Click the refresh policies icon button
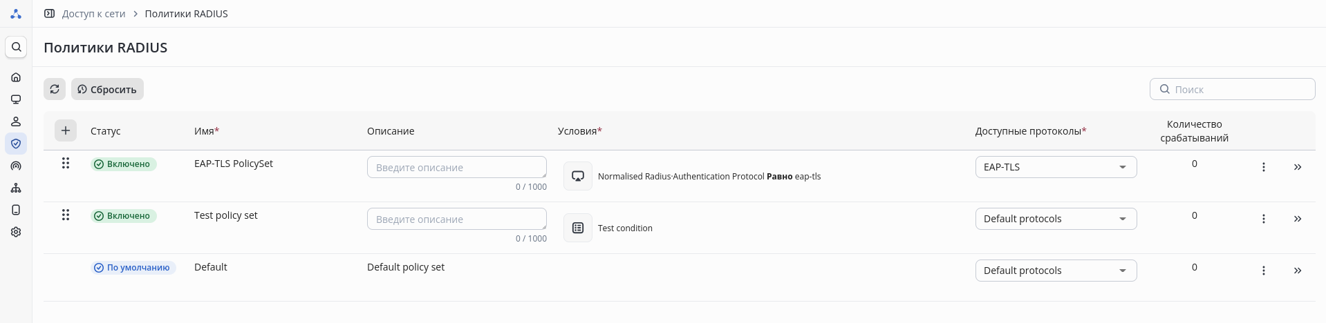Image resolution: width=1326 pixels, height=323 pixels. point(55,89)
